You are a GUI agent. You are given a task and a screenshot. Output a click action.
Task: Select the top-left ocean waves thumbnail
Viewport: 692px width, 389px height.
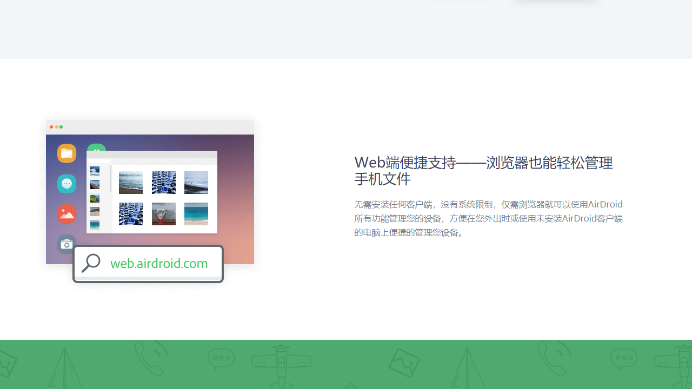(x=131, y=183)
